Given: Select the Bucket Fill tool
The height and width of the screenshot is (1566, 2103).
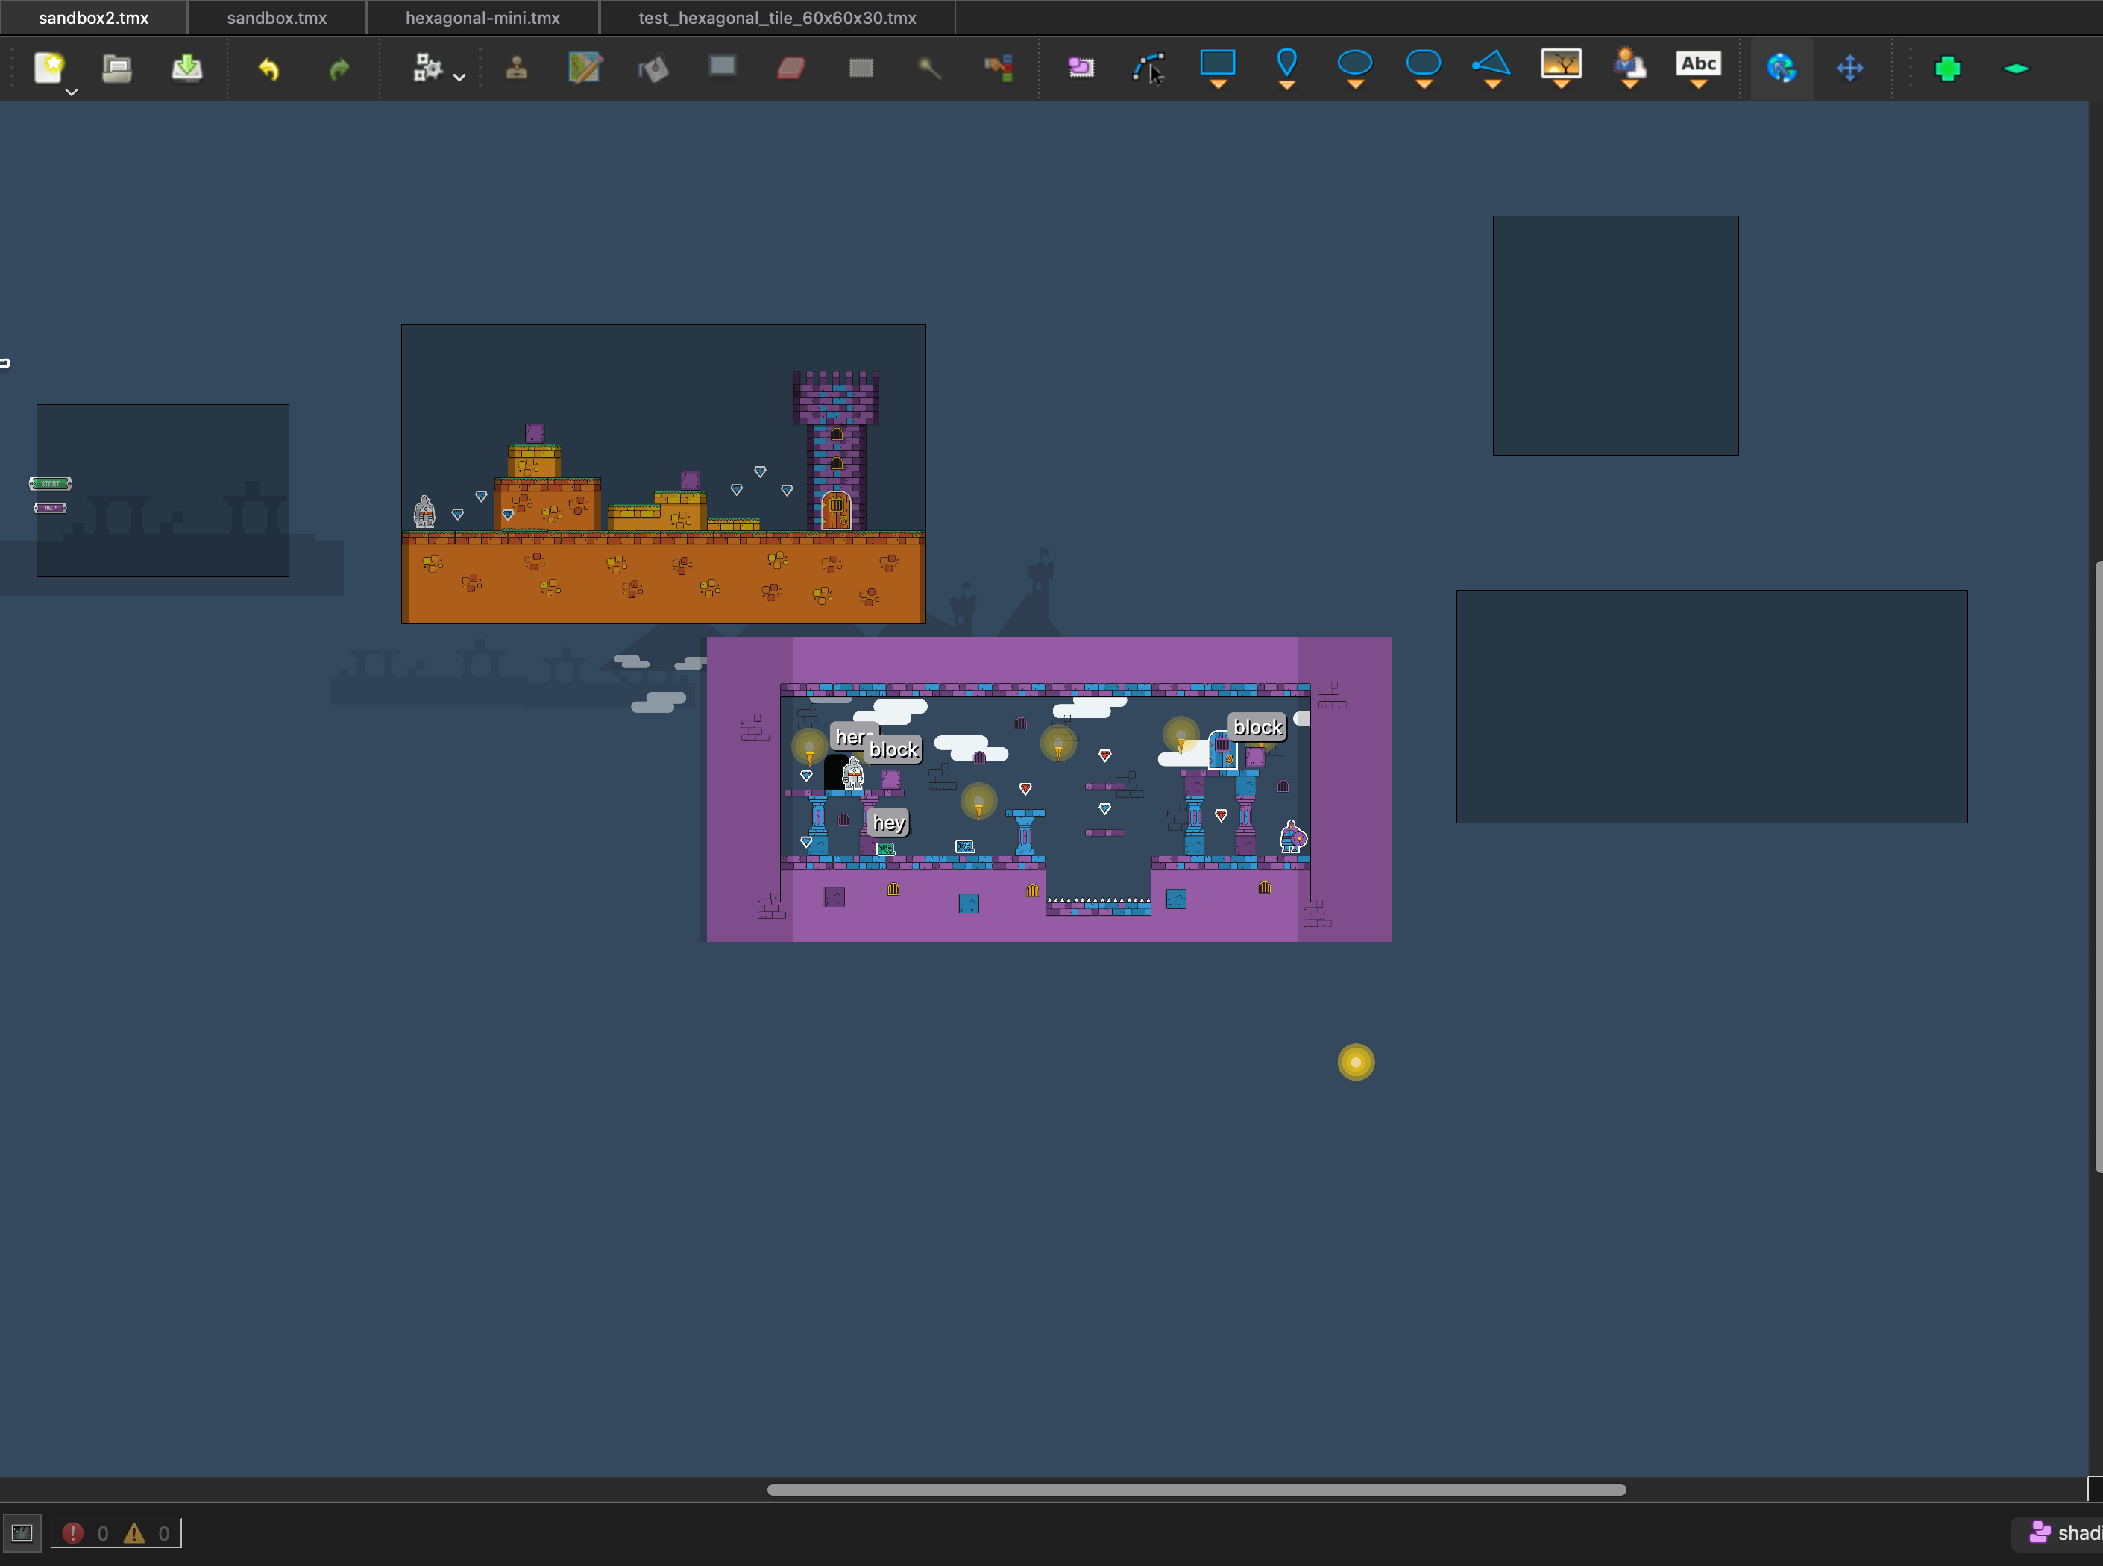Looking at the screenshot, I should click(654, 67).
